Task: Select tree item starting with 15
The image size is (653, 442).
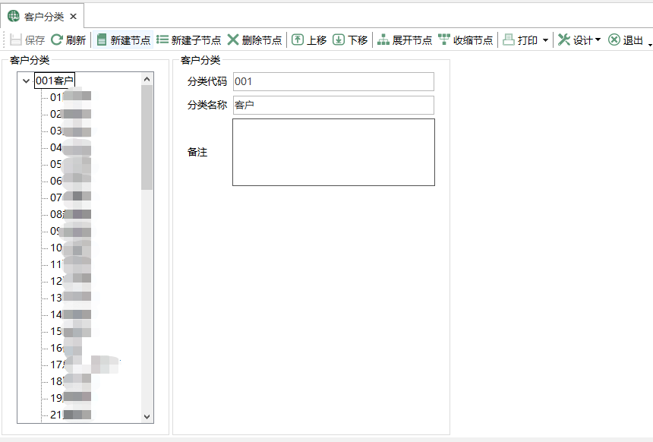Action: coord(71,331)
